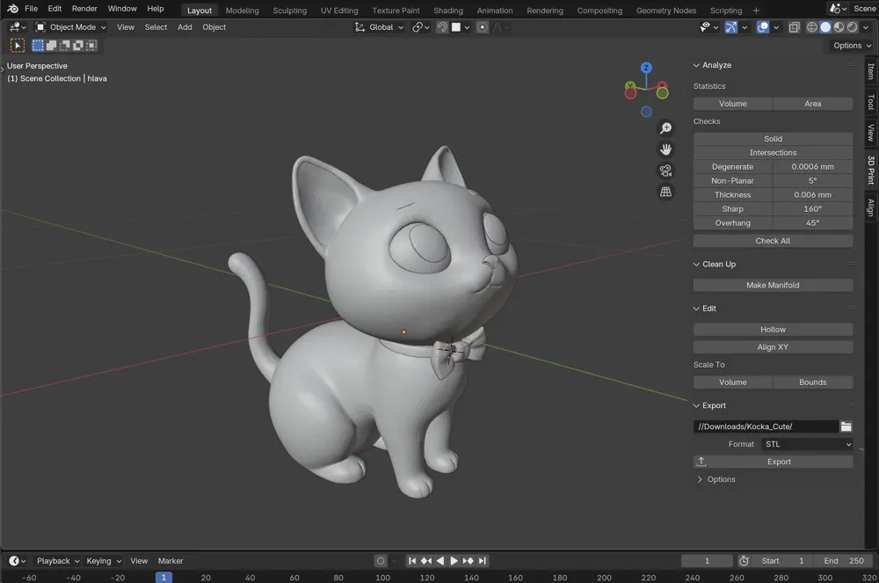Open the timeline editor type icon

point(17,561)
